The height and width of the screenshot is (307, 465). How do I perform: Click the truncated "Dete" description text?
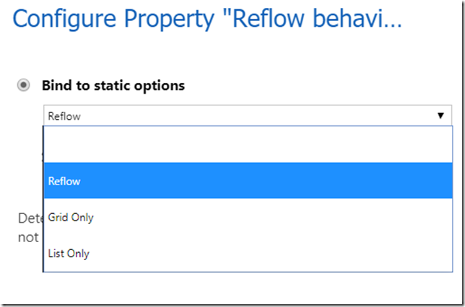(30, 217)
